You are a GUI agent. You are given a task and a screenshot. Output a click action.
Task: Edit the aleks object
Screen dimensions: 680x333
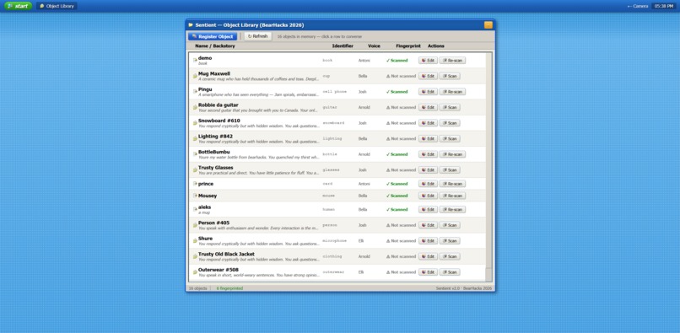[428, 209]
